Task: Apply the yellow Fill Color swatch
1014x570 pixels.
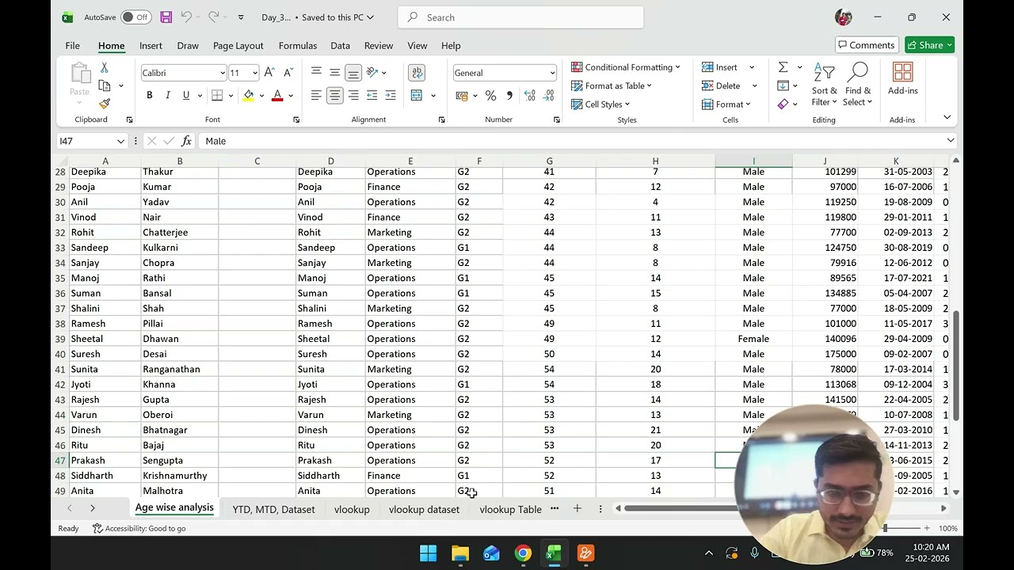Action: (248, 96)
